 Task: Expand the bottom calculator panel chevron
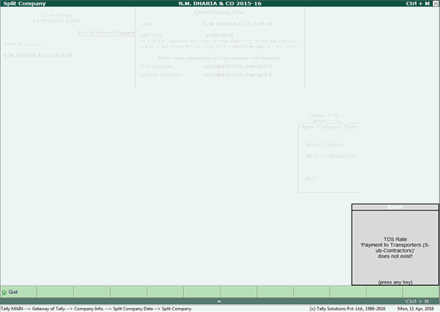pos(219,301)
